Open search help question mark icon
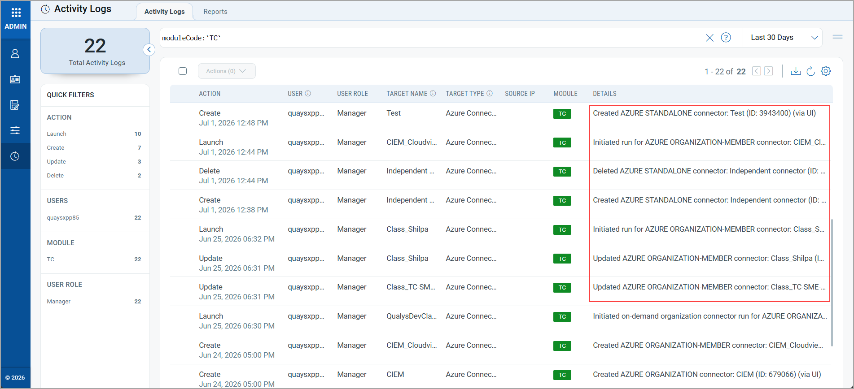 pos(726,38)
